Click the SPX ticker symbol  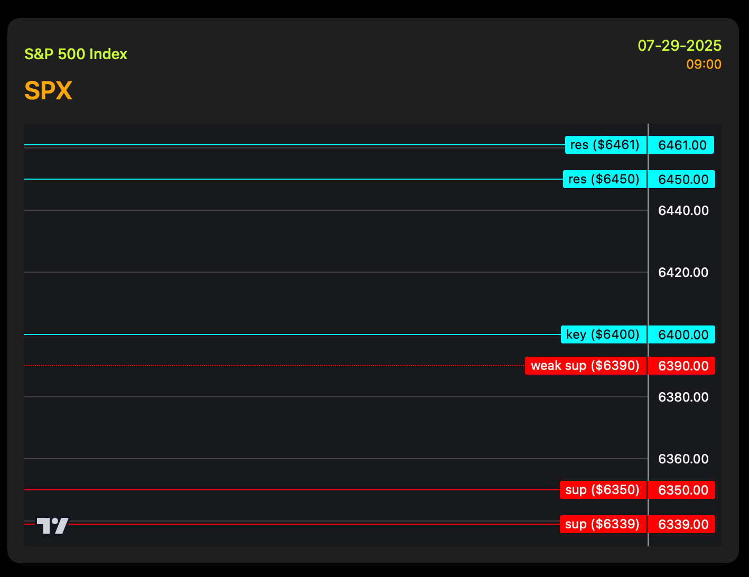tap(48, 91)
